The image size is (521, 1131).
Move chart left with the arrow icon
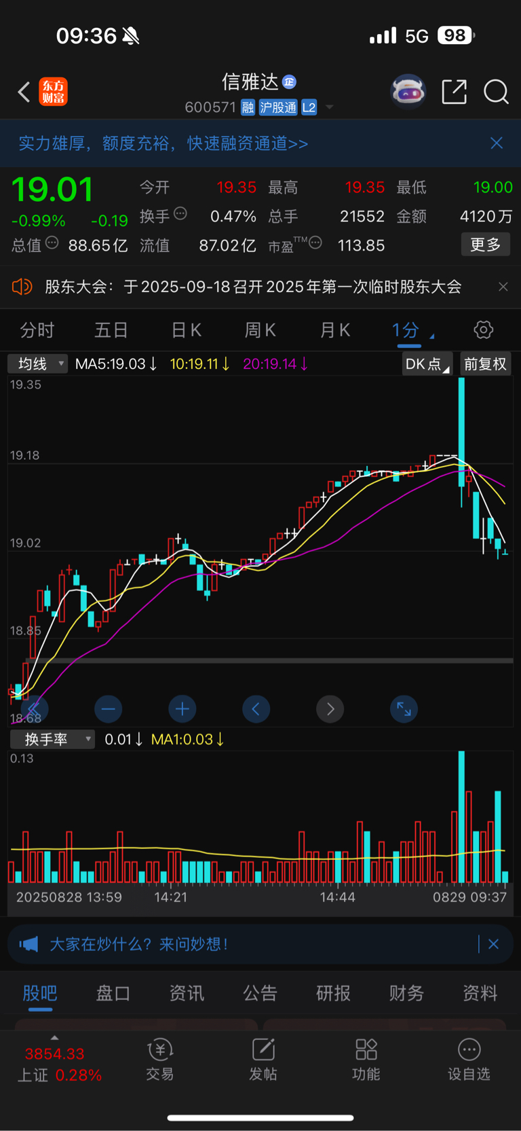point(256,709)
